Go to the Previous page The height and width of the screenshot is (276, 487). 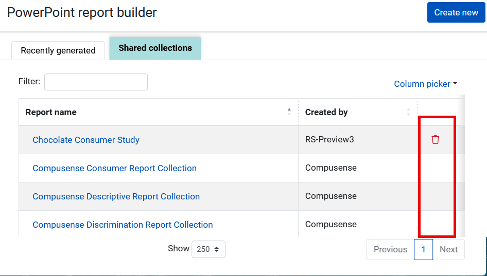390,249
